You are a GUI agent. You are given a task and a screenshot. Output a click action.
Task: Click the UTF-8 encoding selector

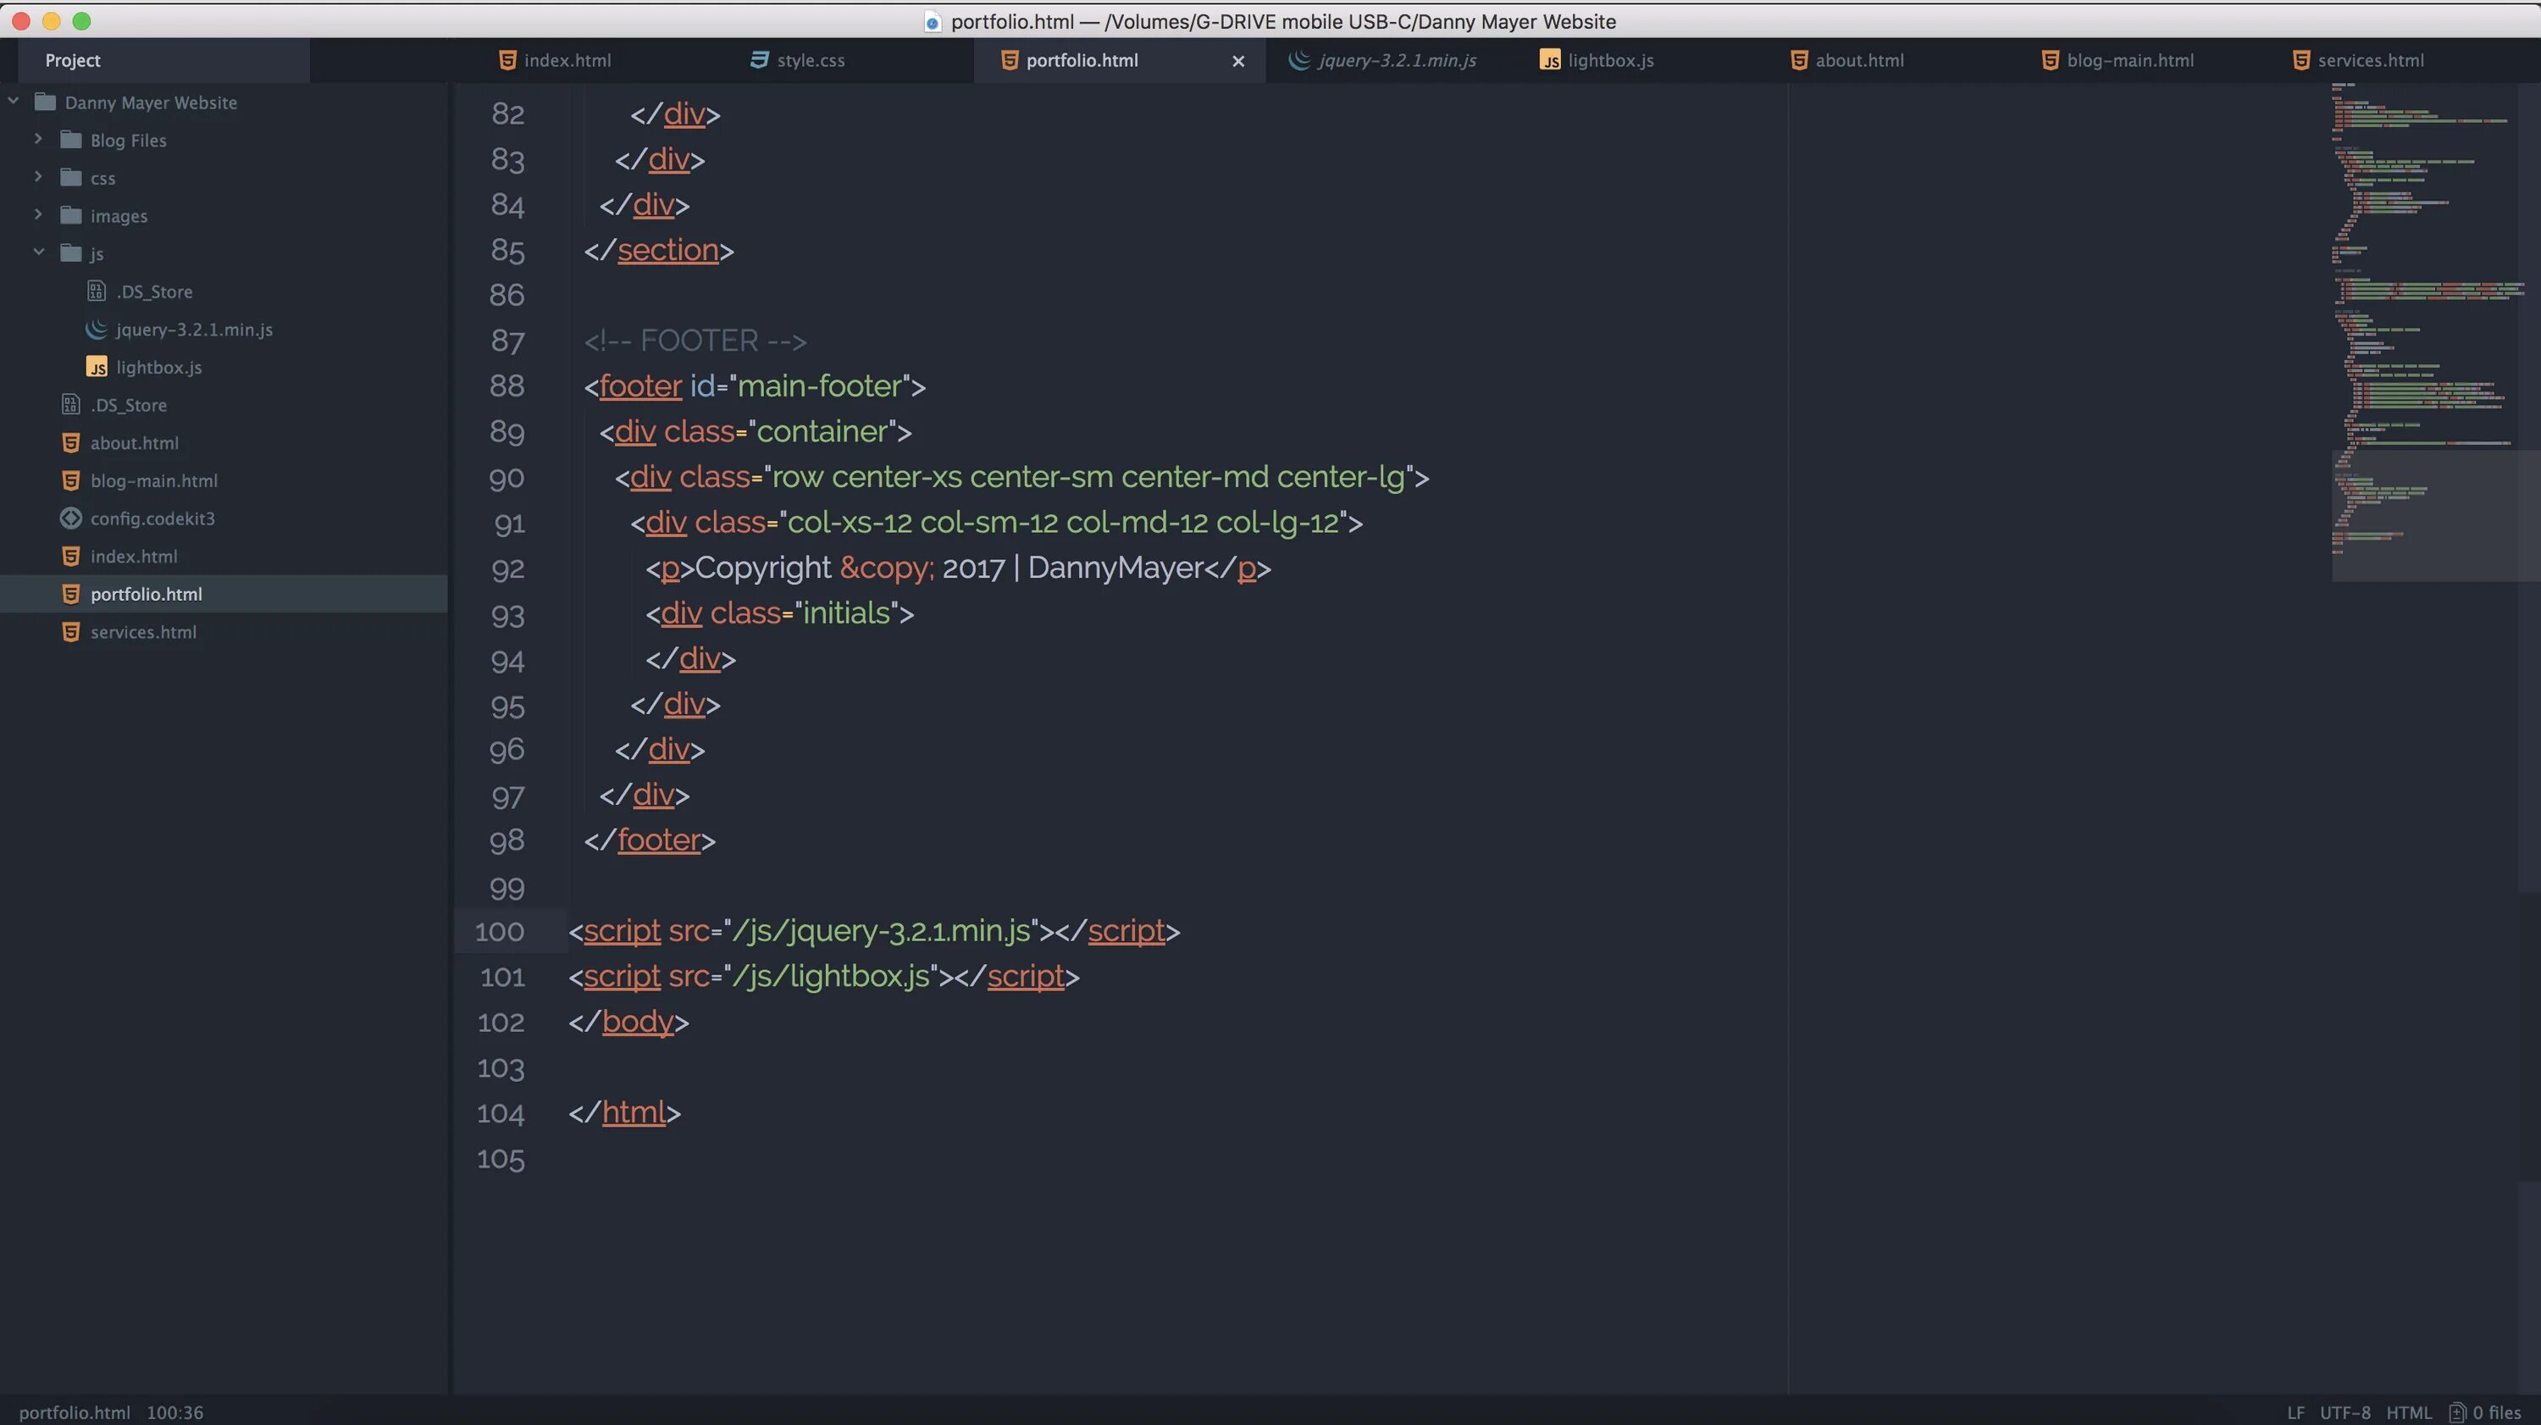coord(2344,1412)
